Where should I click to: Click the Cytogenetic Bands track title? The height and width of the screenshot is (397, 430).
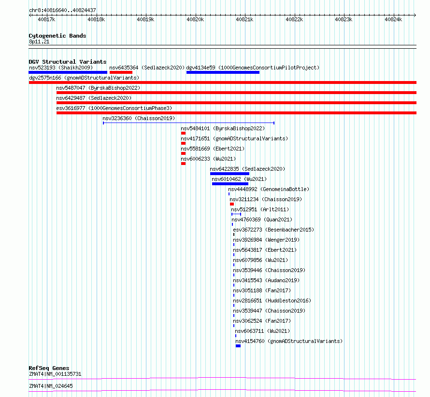(x=57, y=36)
